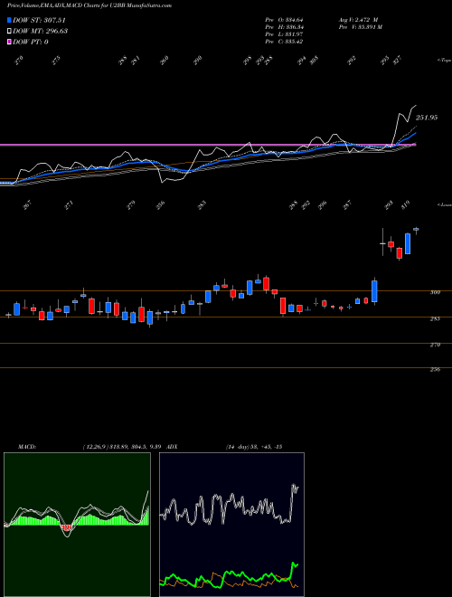Click the ADX (14 day) 58, +45, -15 text
Viewport: 452px width, 597px height.
[253, 447]
